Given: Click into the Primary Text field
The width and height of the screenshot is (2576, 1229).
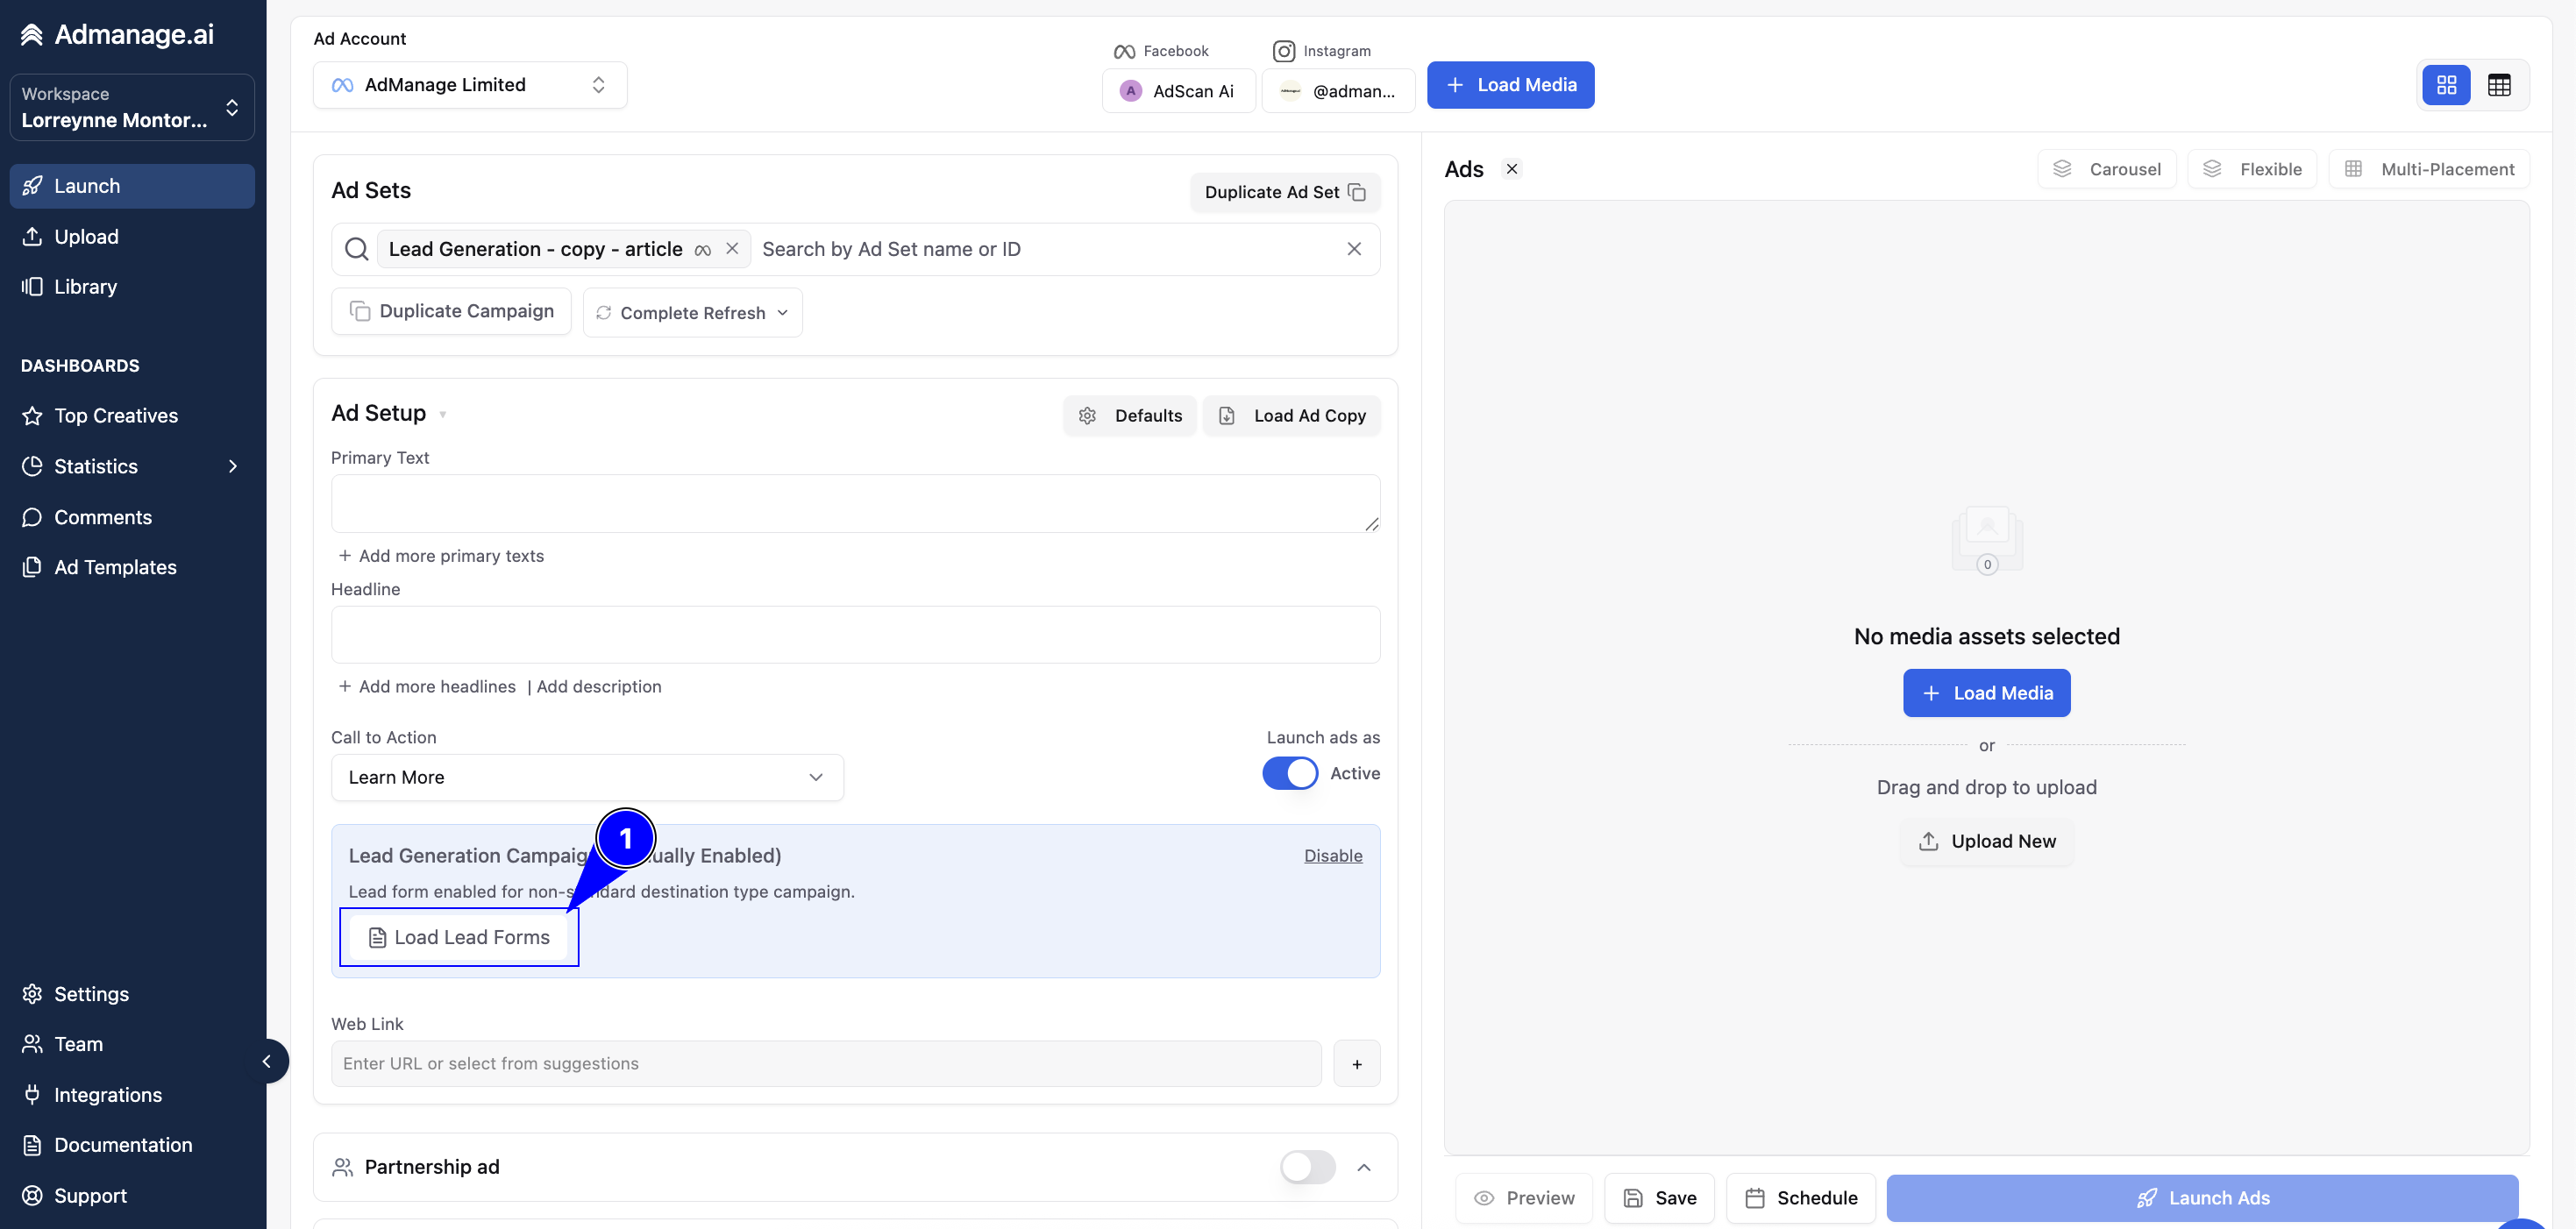Looking at the screenshot, I should (x=855, y=503).
